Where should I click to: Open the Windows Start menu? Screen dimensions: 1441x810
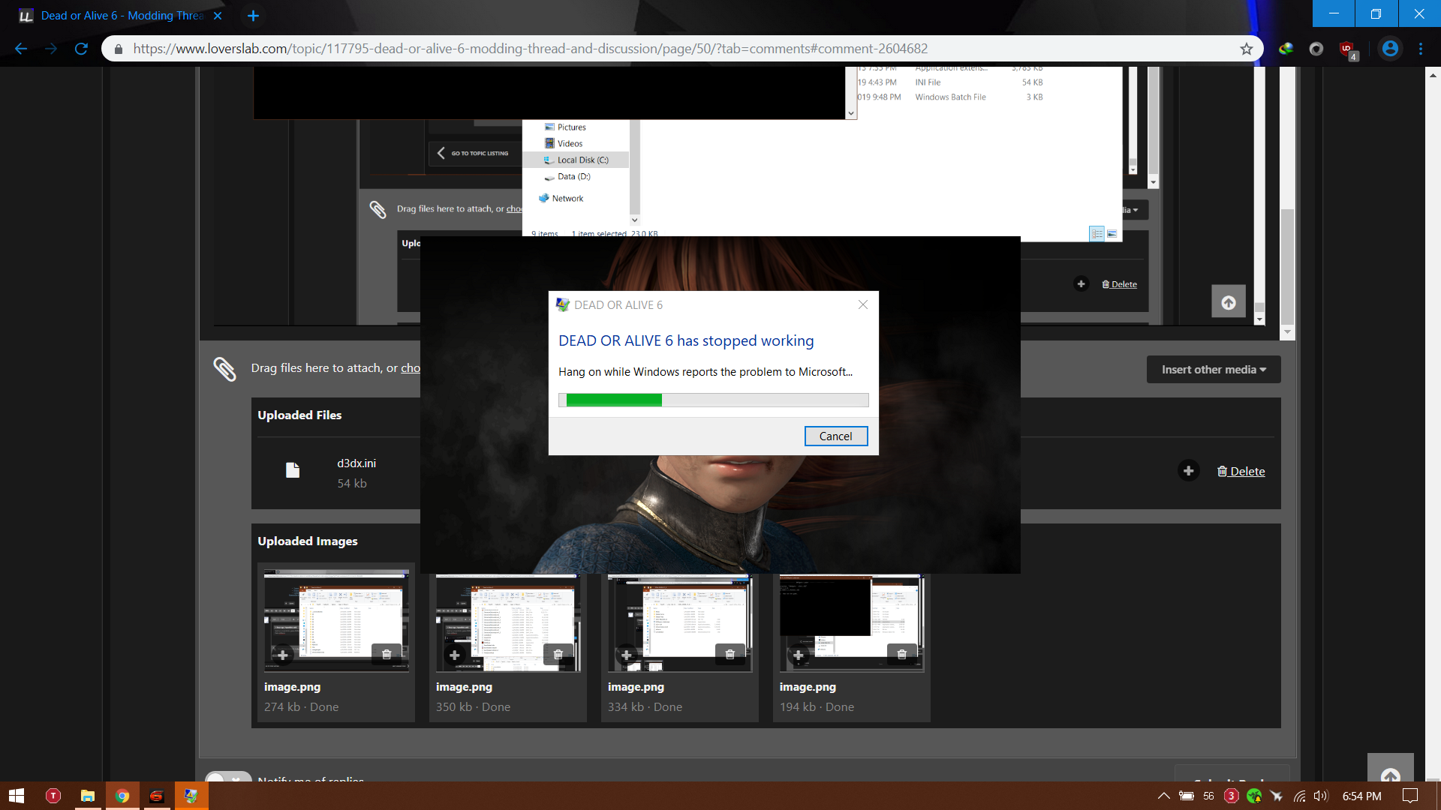(17, 796)
